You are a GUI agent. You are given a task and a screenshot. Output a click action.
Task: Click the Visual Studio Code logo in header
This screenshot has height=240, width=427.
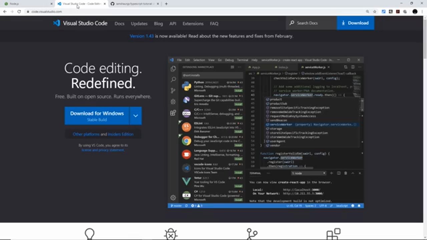point(80,23)
